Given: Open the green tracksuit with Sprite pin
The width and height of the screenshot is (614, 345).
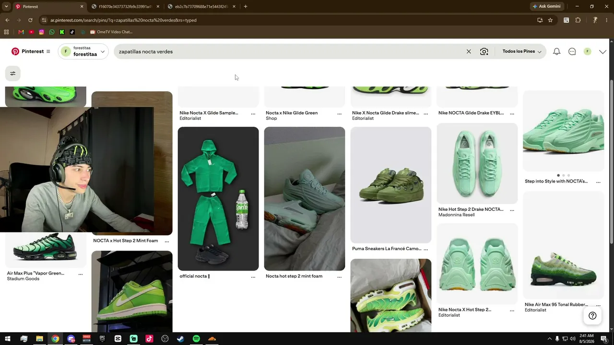Looking at the screenshot, I should pos(218,199).
